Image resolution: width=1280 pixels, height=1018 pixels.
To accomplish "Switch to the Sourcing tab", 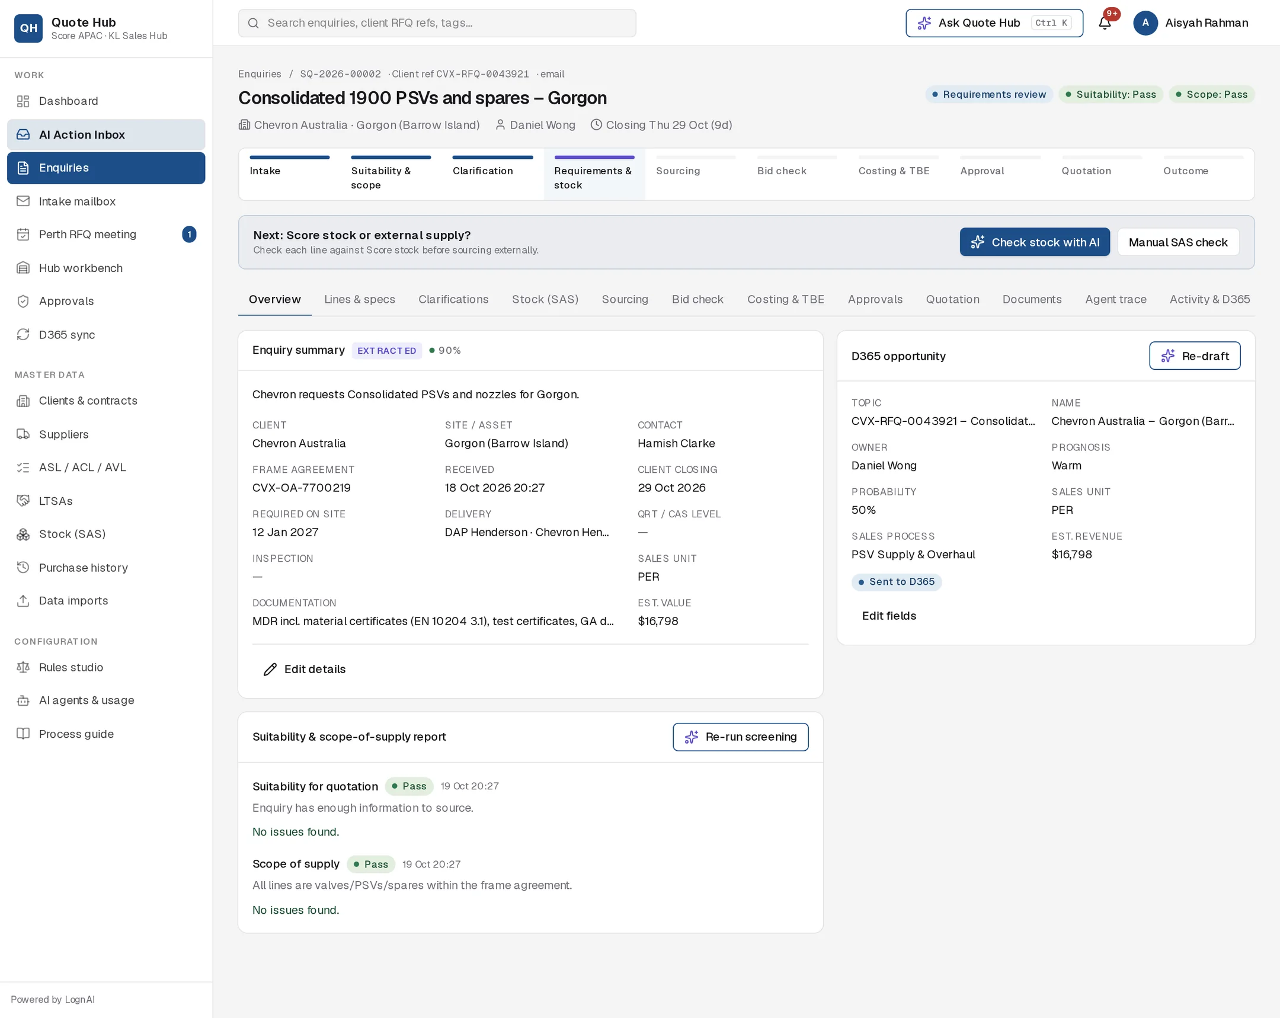I will [x=625, y=299].
